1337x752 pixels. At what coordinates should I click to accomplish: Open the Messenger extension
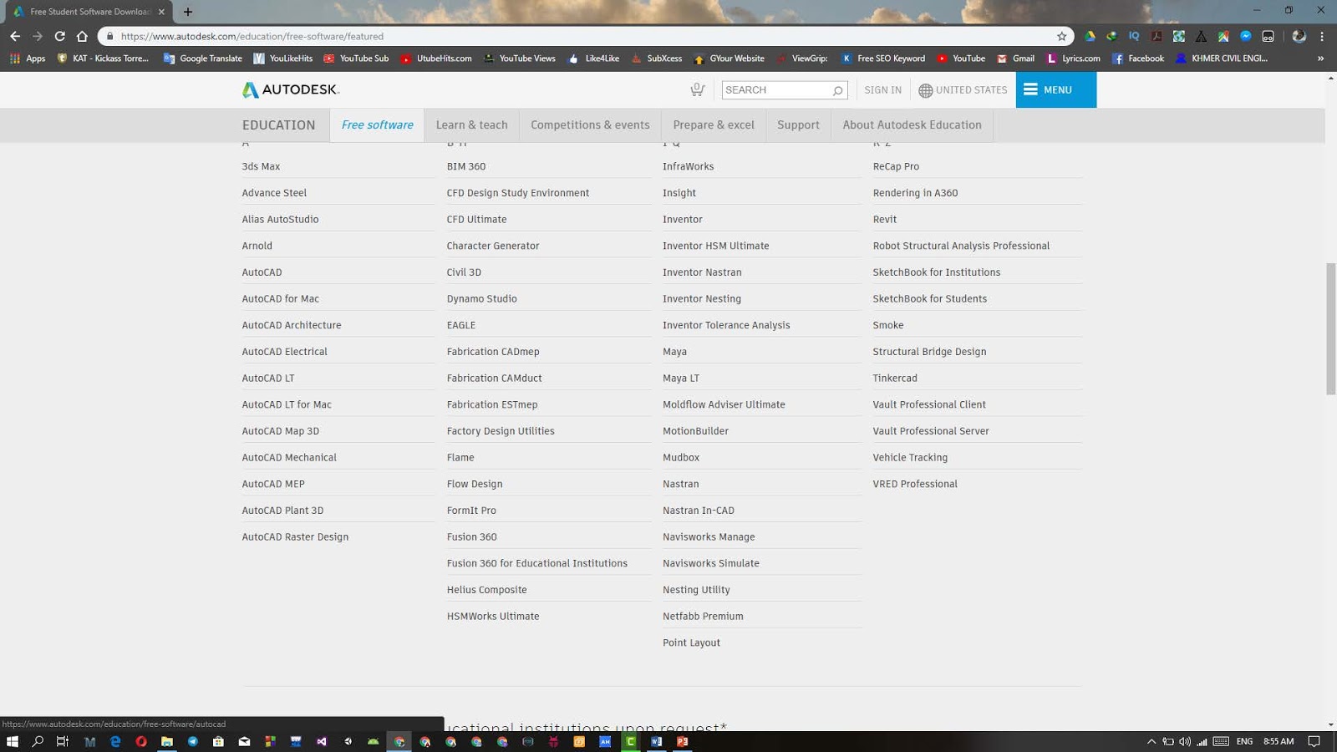[1246, 36]
